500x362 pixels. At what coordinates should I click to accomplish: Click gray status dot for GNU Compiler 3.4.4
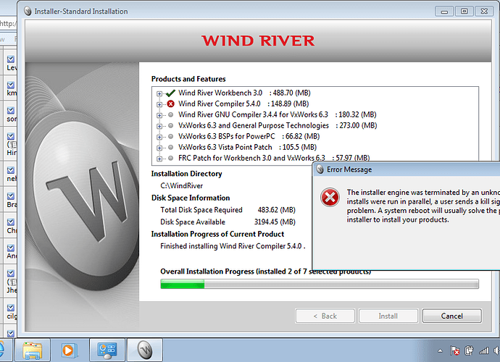click(x=171, y=114)
